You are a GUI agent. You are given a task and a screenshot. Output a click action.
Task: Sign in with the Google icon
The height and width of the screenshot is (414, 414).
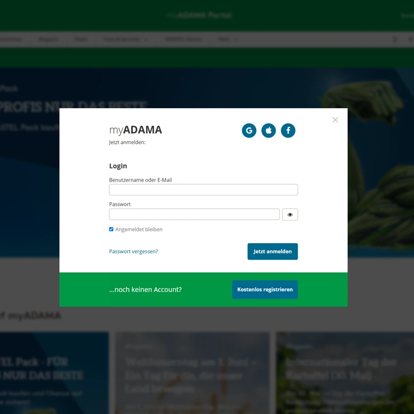[x=249, y=131]
